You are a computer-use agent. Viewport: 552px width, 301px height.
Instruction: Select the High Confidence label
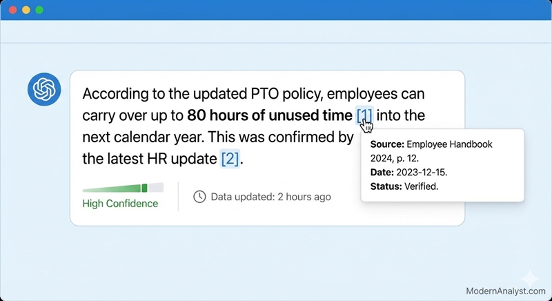coord(120,204)
